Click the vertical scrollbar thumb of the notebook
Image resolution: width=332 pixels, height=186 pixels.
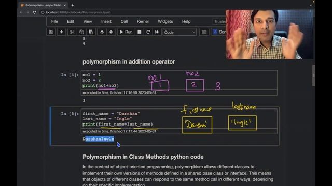(x=313, y=75)
